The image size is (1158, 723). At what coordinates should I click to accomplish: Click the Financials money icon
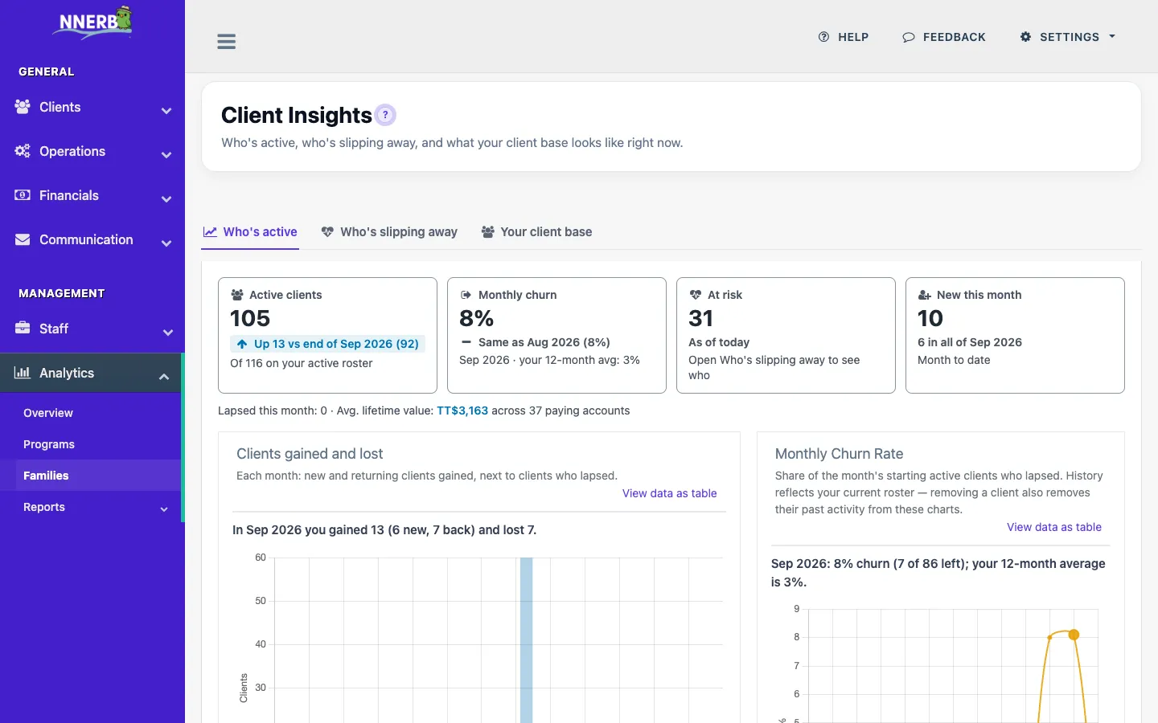tap(23, 195)
